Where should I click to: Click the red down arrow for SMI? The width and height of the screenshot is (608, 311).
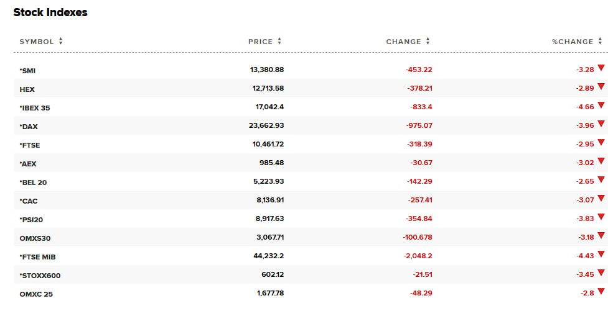(x=601, y=68)
